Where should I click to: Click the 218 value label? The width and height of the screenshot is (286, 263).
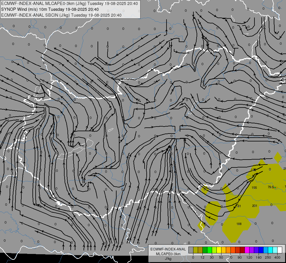coord(155,190)
